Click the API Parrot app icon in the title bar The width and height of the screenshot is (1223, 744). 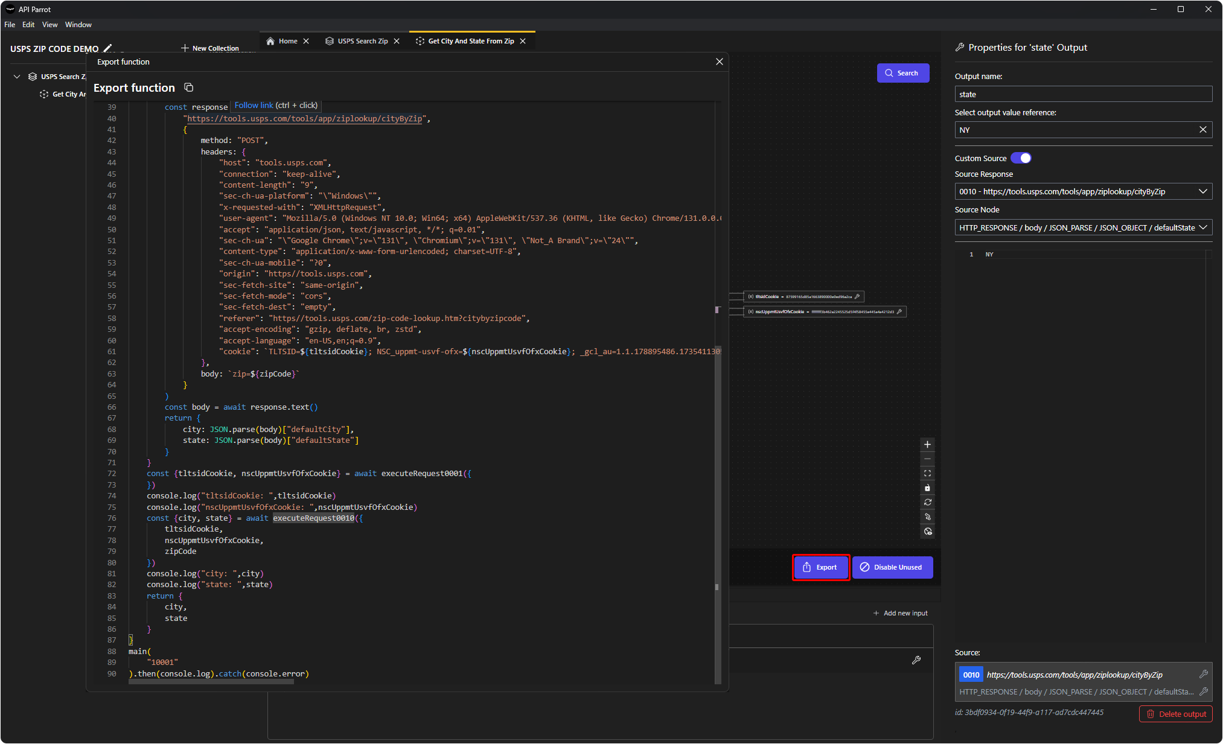[x=10, y=9]
